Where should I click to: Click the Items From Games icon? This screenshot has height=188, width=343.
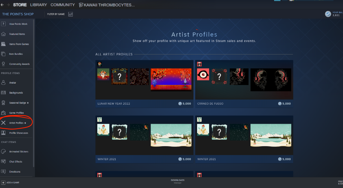pyautogui.click(x=3, y=44)
